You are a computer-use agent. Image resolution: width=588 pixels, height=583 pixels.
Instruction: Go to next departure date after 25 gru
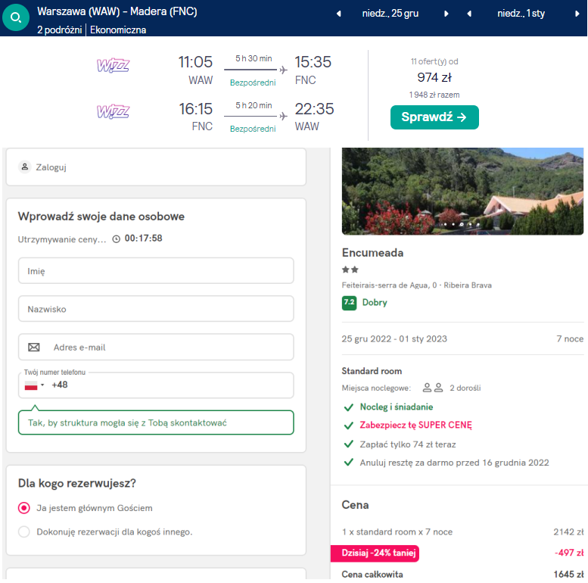point(446,14)
